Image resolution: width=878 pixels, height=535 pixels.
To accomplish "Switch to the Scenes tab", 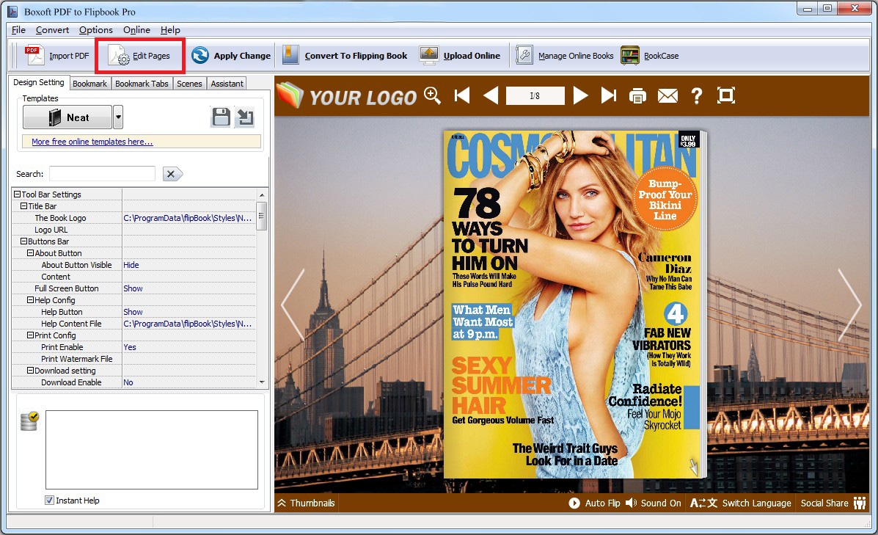I will tap(189, 84).
